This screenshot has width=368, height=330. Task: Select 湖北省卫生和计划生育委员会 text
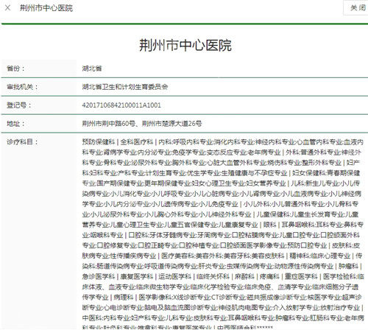125,87
